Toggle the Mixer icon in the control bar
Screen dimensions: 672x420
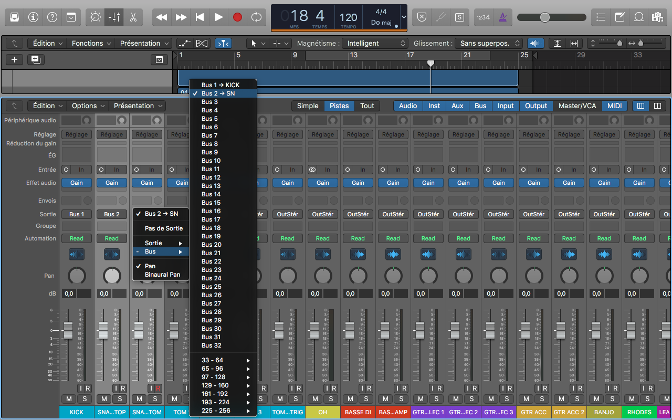pyautogui.click(x=114, y=17)
